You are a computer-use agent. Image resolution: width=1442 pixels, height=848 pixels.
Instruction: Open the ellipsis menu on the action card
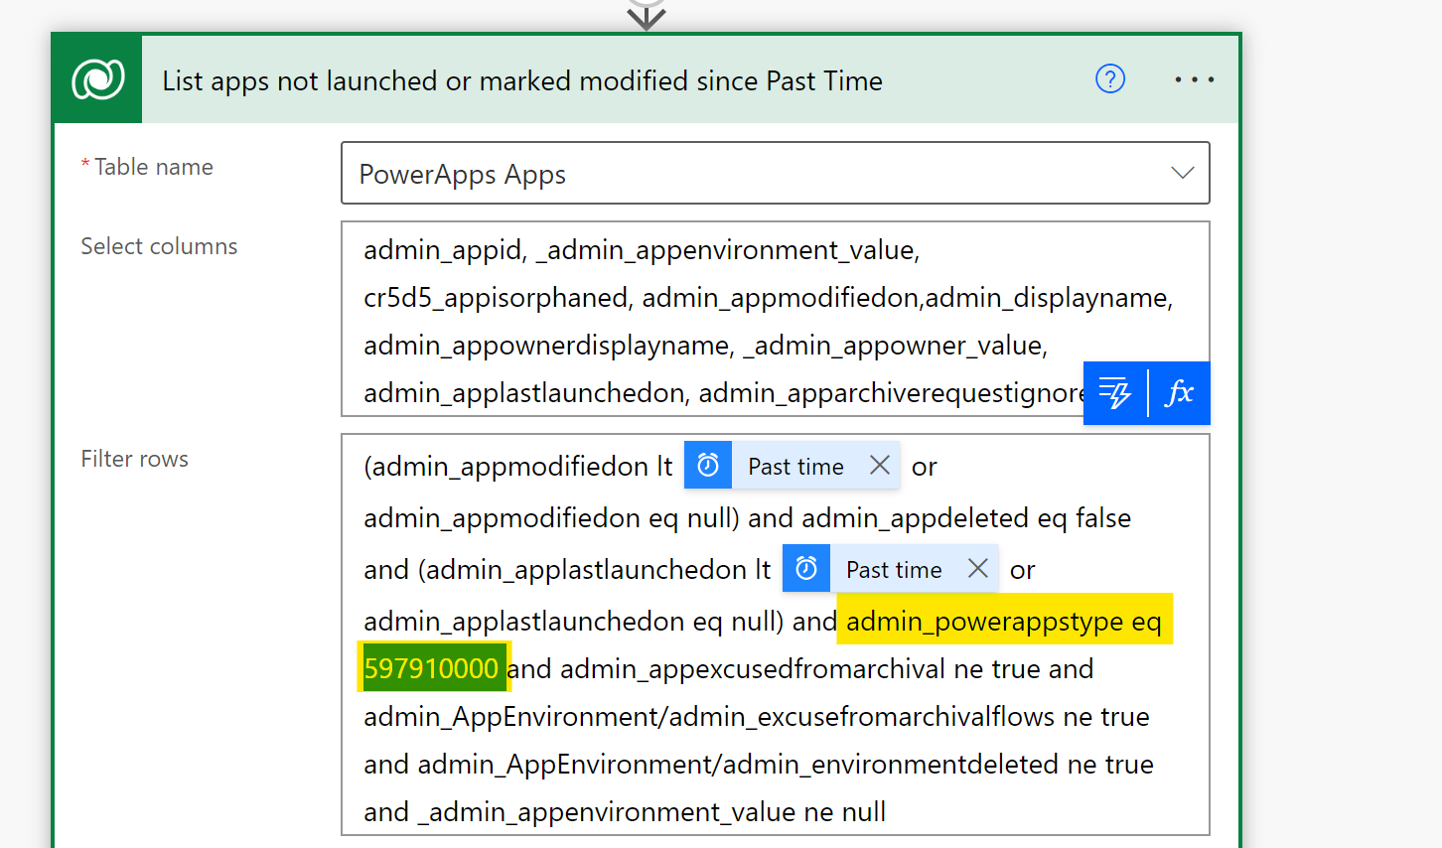click(x=1194, y=79)
